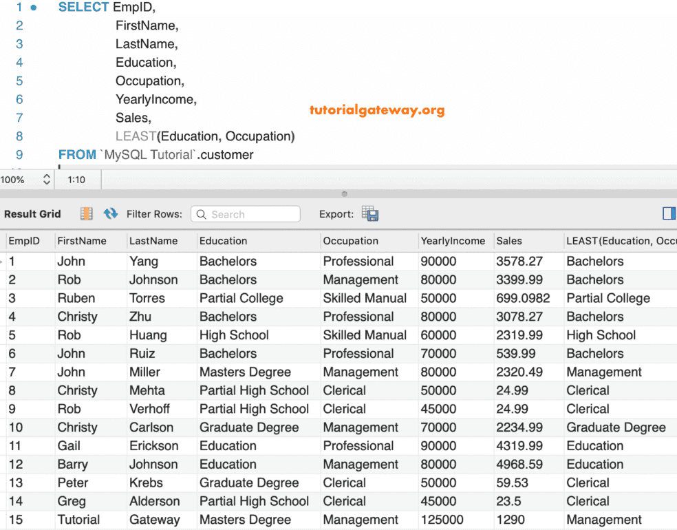Select 'Huang' last name cell
Image resolution: width=677 pixels, height=530 pixels.
click(148, 335)
